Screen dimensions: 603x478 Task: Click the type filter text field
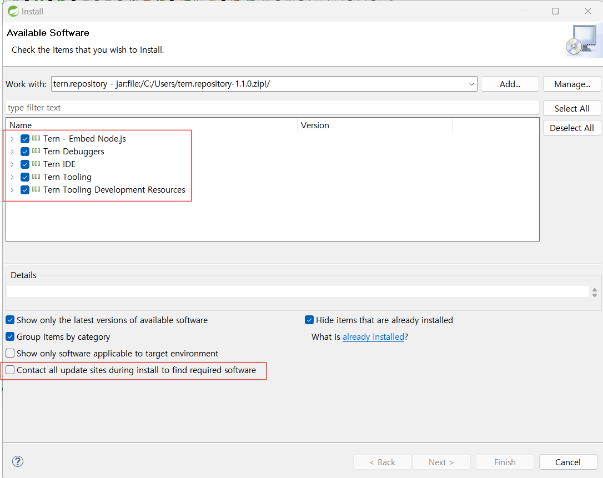coord(272,108)
